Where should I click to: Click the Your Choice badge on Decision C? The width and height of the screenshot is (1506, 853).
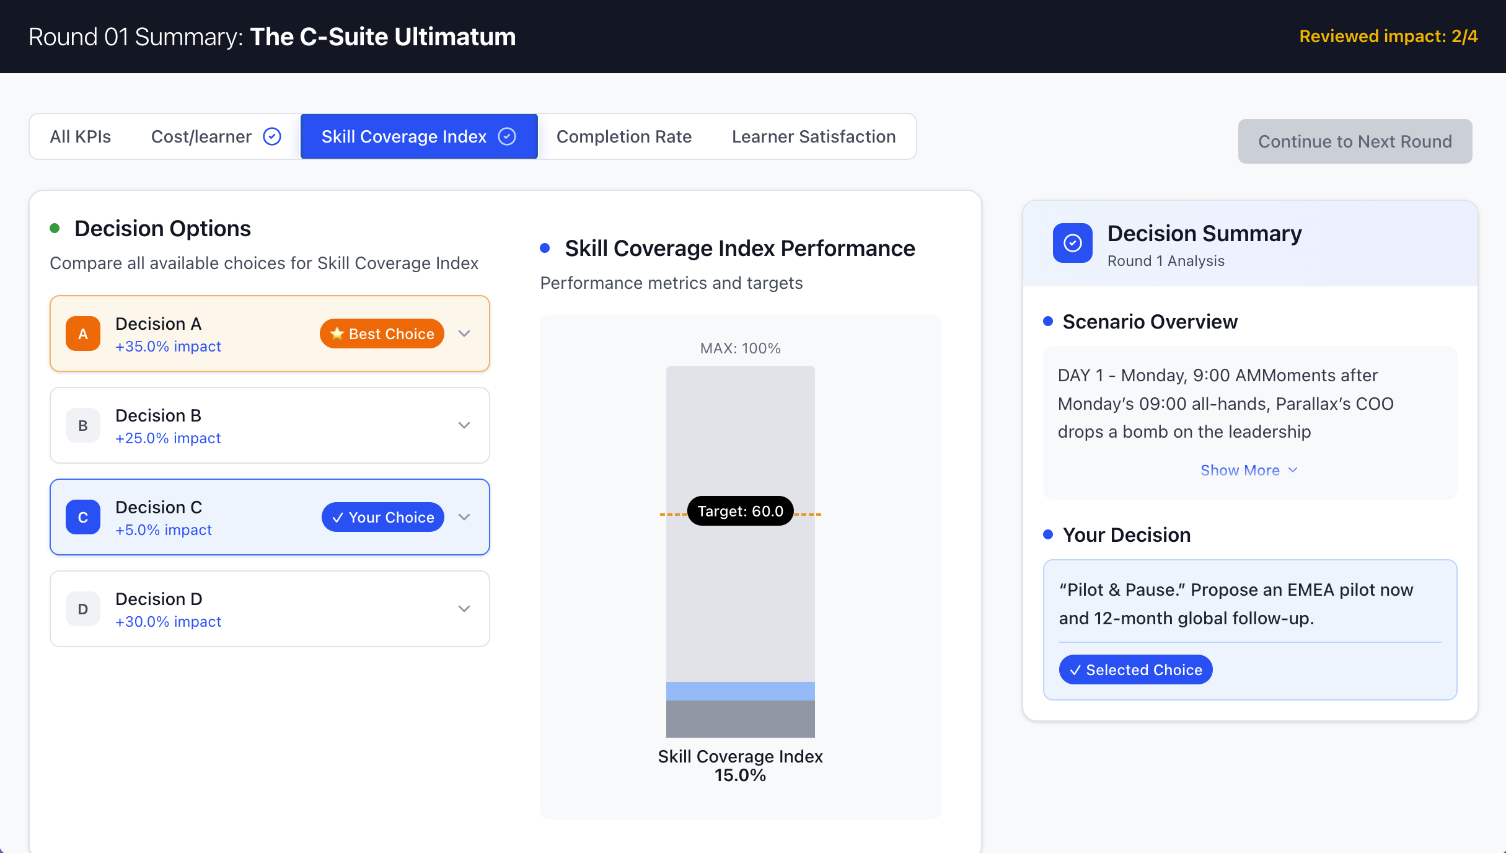pyautogui.click(x=382, y=518)
